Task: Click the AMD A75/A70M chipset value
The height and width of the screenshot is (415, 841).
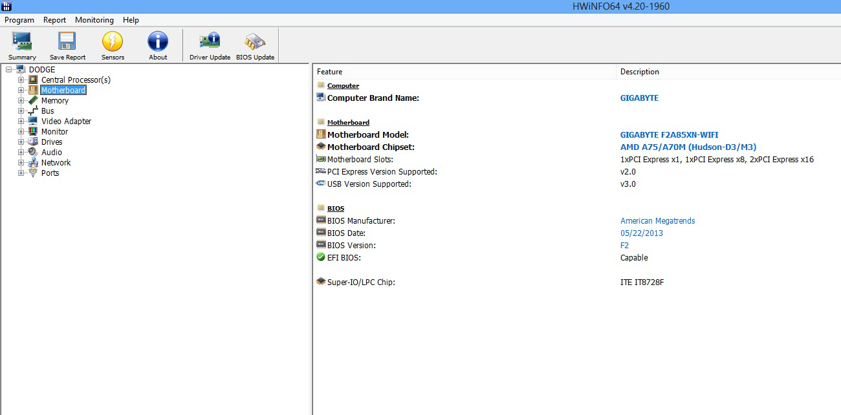Action: pyautogui.click(x=688, y=147)
